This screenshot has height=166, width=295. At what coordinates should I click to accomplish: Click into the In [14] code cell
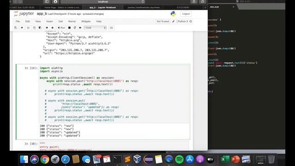[114, 94]
